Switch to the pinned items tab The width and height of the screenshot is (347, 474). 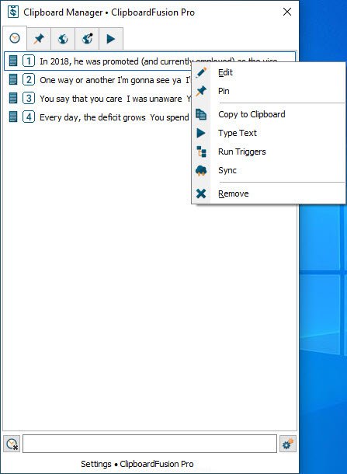point(39,39)
